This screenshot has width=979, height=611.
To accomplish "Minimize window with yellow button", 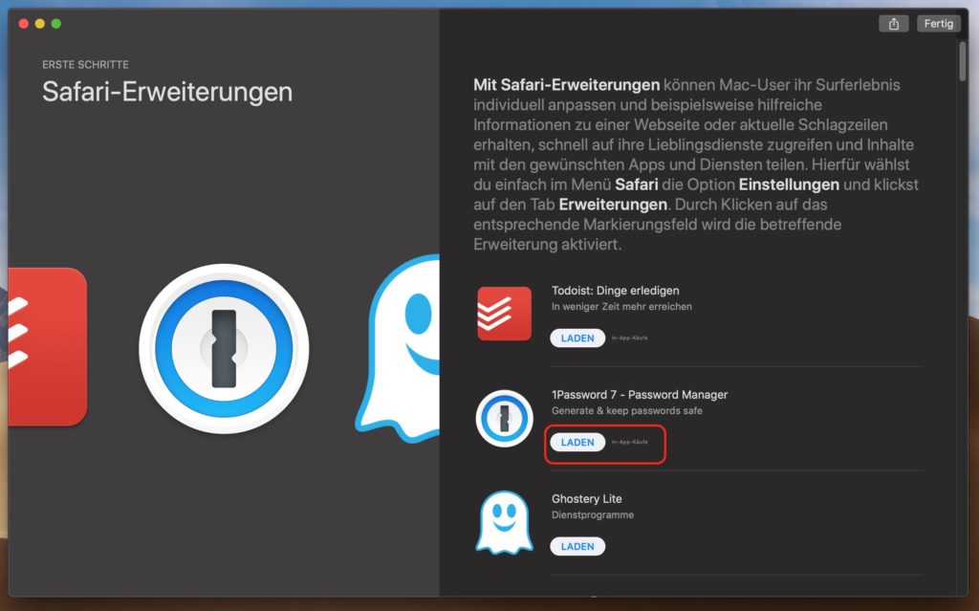I will tap(40, 24).
